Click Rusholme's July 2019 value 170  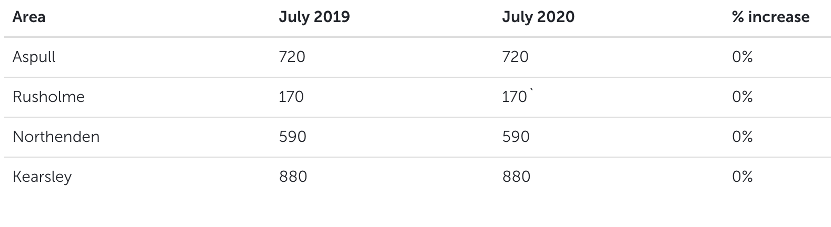[x=291, y=97]
